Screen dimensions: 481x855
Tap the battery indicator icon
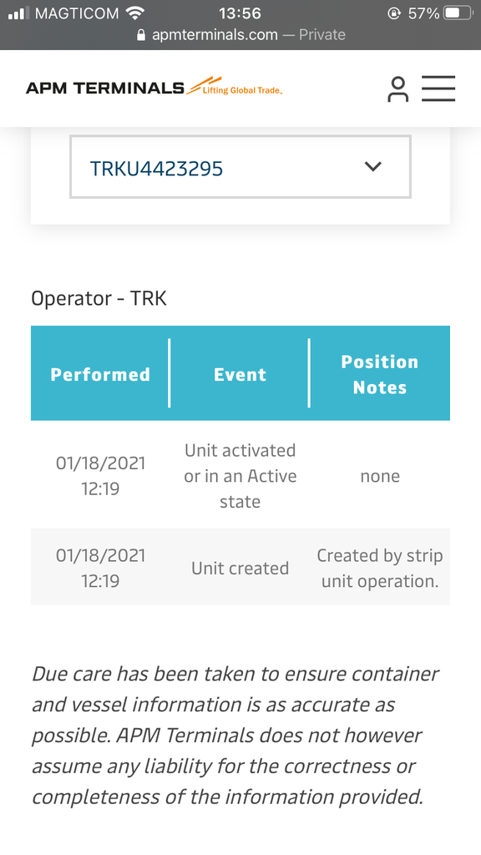(458, 13)
